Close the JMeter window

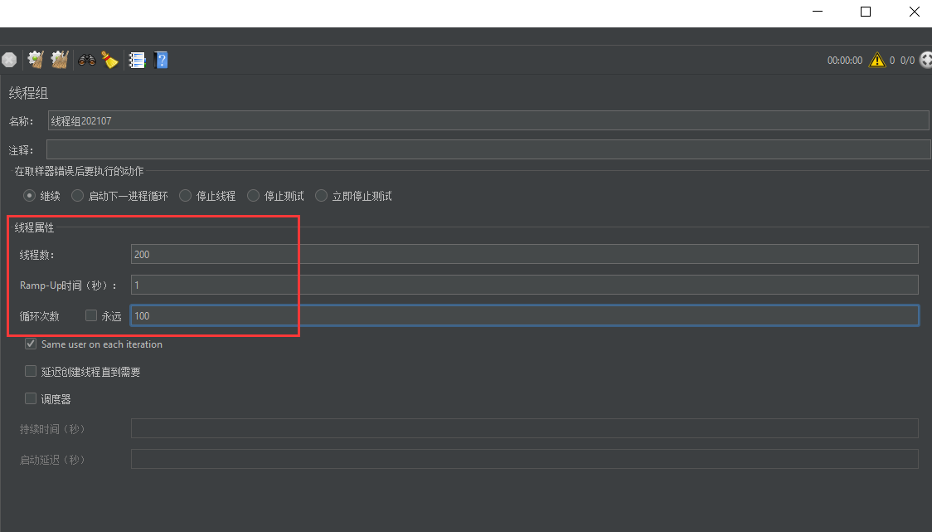914,12
